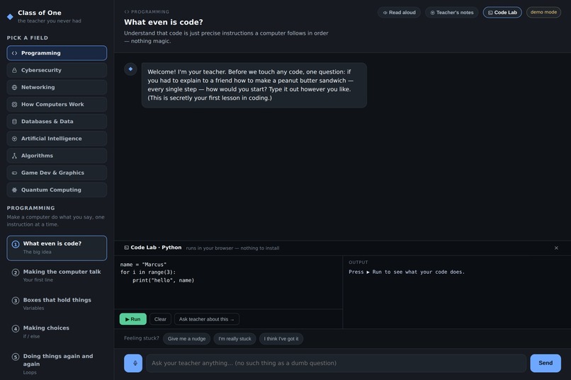The height and width of the screenshot is (380, 571).
Task: Click the lesson 3 number badge
Action: coord(16,300)
